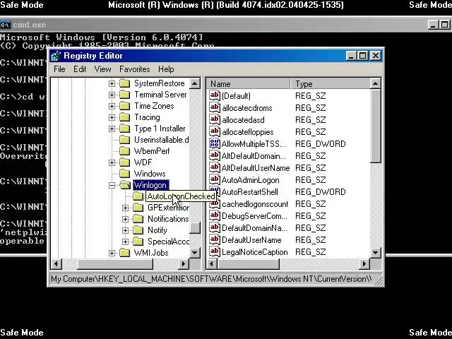Image resolution: width=452 pixels, height=339 pixels.
Task: Expand the WDF key
Action: pyautogui.click(x=112, y=162)
